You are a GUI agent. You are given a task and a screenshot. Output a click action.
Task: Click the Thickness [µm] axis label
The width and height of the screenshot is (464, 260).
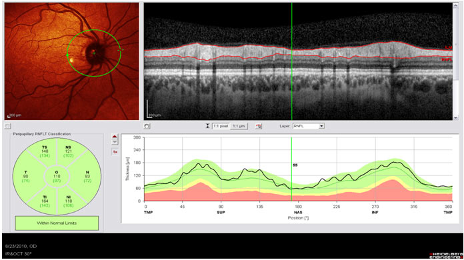coord(127,169)
